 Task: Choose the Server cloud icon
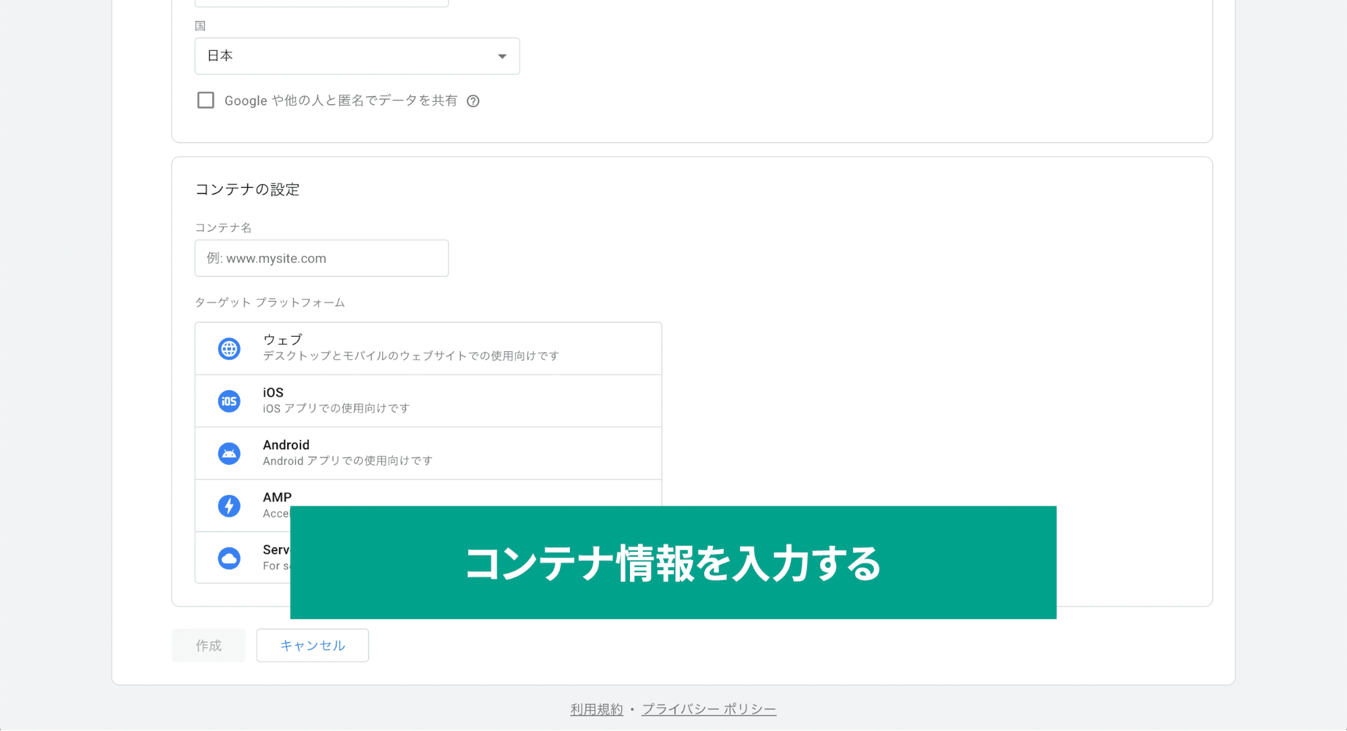[229, 559]
